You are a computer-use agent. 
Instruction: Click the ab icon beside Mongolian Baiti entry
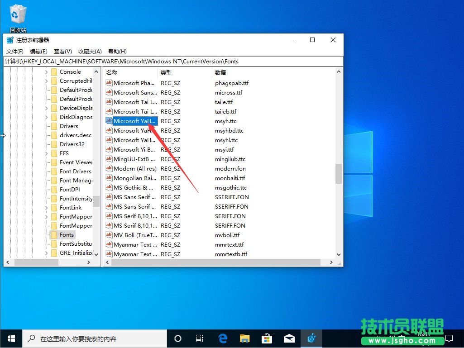click(x=109, y=178)
